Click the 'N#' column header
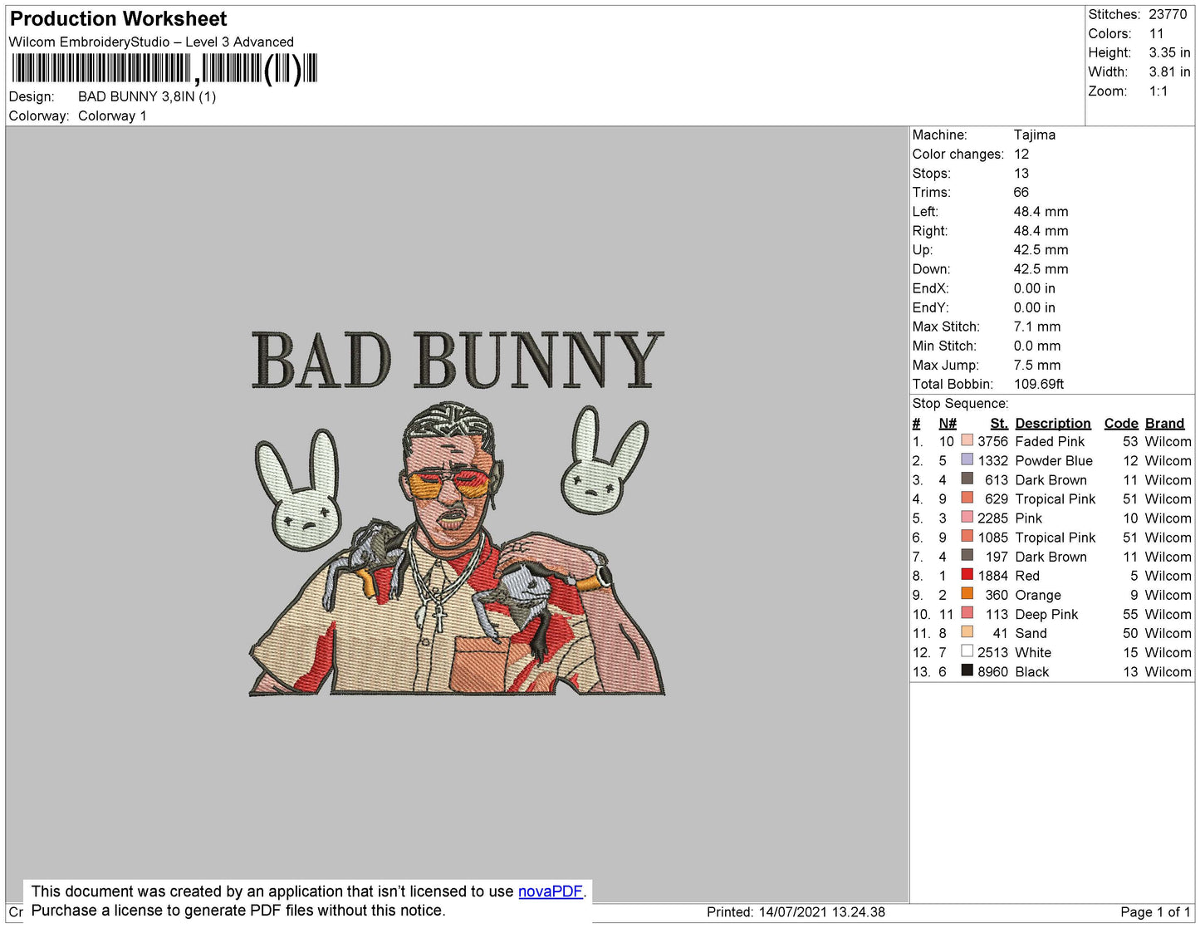This screenshot has height=928, width=1200. 948,423
